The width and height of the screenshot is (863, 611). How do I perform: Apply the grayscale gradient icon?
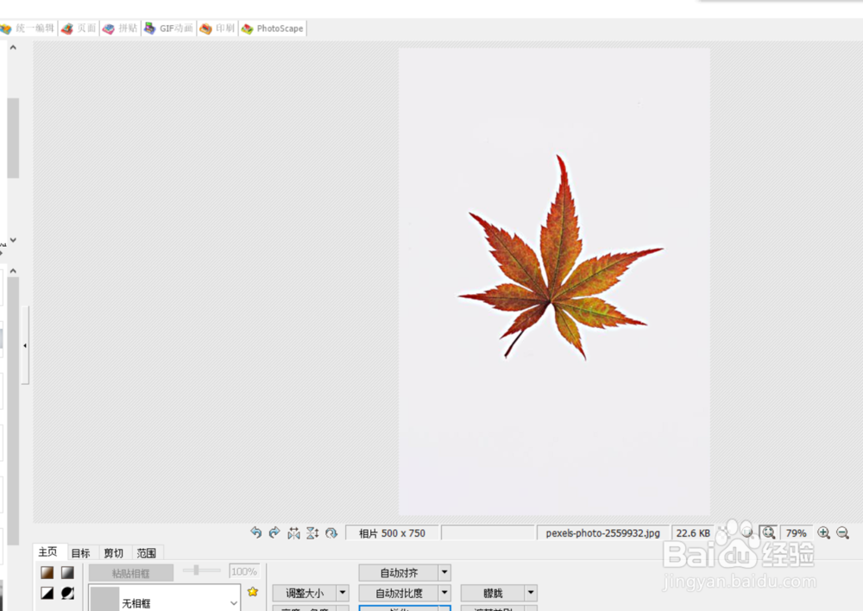(67, 572)
